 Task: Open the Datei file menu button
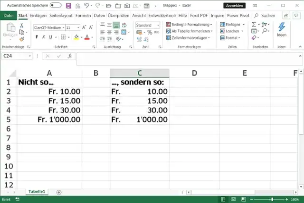click(x=9, y=15)
